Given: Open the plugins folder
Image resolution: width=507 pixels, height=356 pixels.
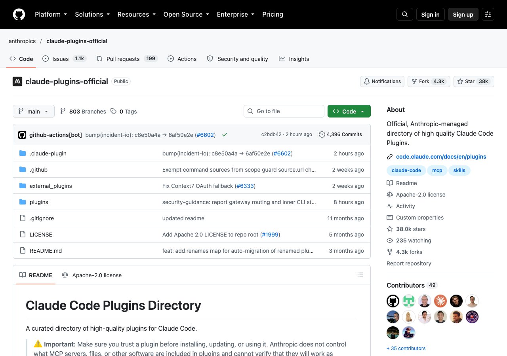Looking at the screenshot, I should 39,202.
